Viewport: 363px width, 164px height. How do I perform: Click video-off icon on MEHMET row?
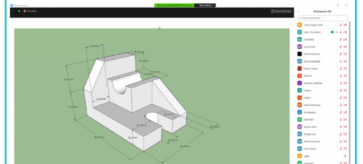coord(345,120)
